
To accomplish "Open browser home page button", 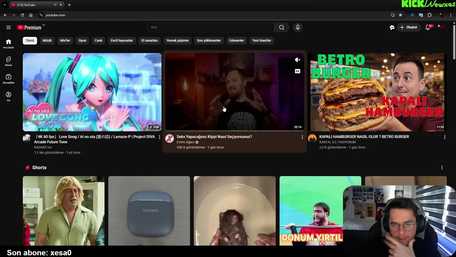I will click(x=31, y=15).
